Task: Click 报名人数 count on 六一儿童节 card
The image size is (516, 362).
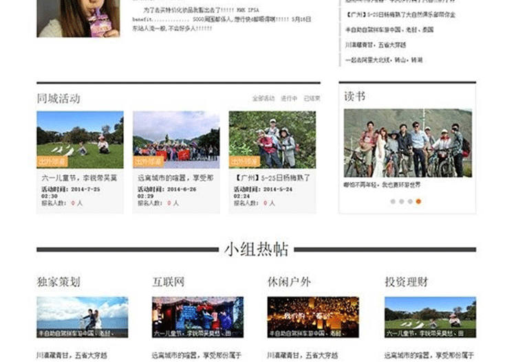Action: coord(62,203)
